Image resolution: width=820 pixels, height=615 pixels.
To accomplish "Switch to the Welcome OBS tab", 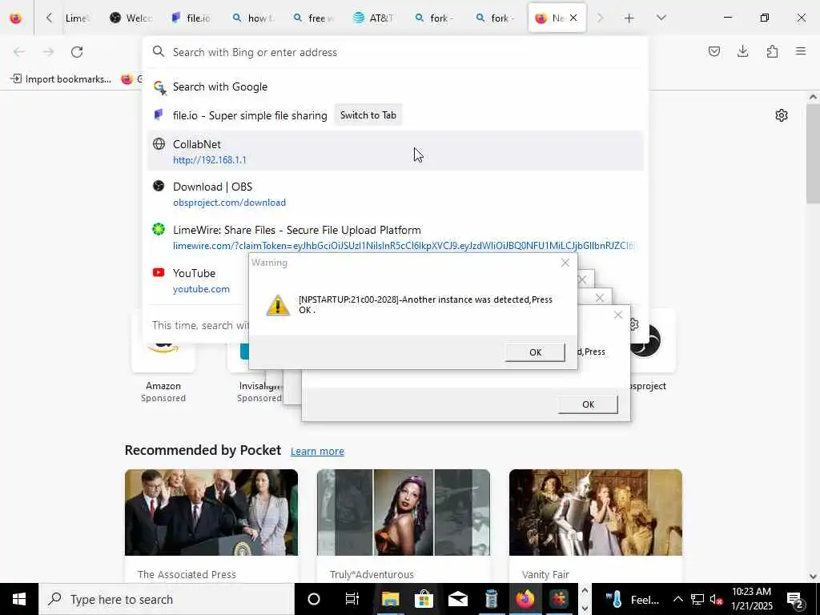I will [x=131, y=18].
